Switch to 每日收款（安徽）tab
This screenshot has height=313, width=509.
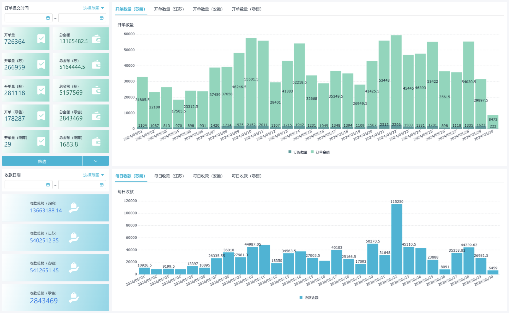point(207,176)
